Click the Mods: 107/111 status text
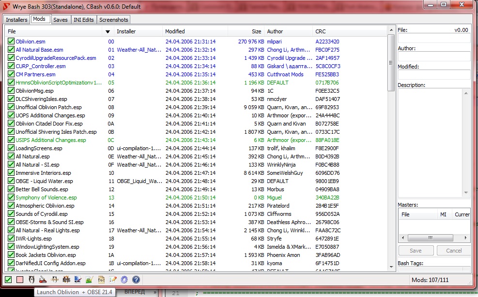 pos(430,280)
